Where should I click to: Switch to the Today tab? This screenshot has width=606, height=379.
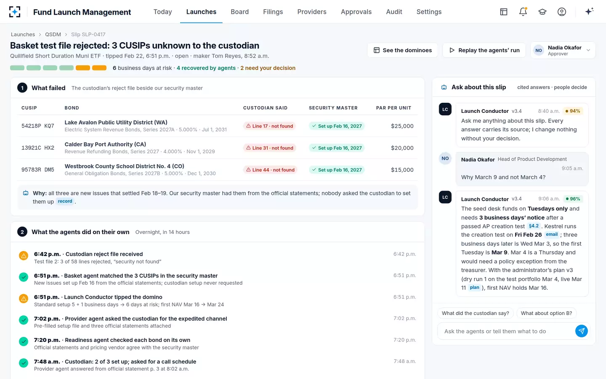pyautogui.click(x=162, y=12)
